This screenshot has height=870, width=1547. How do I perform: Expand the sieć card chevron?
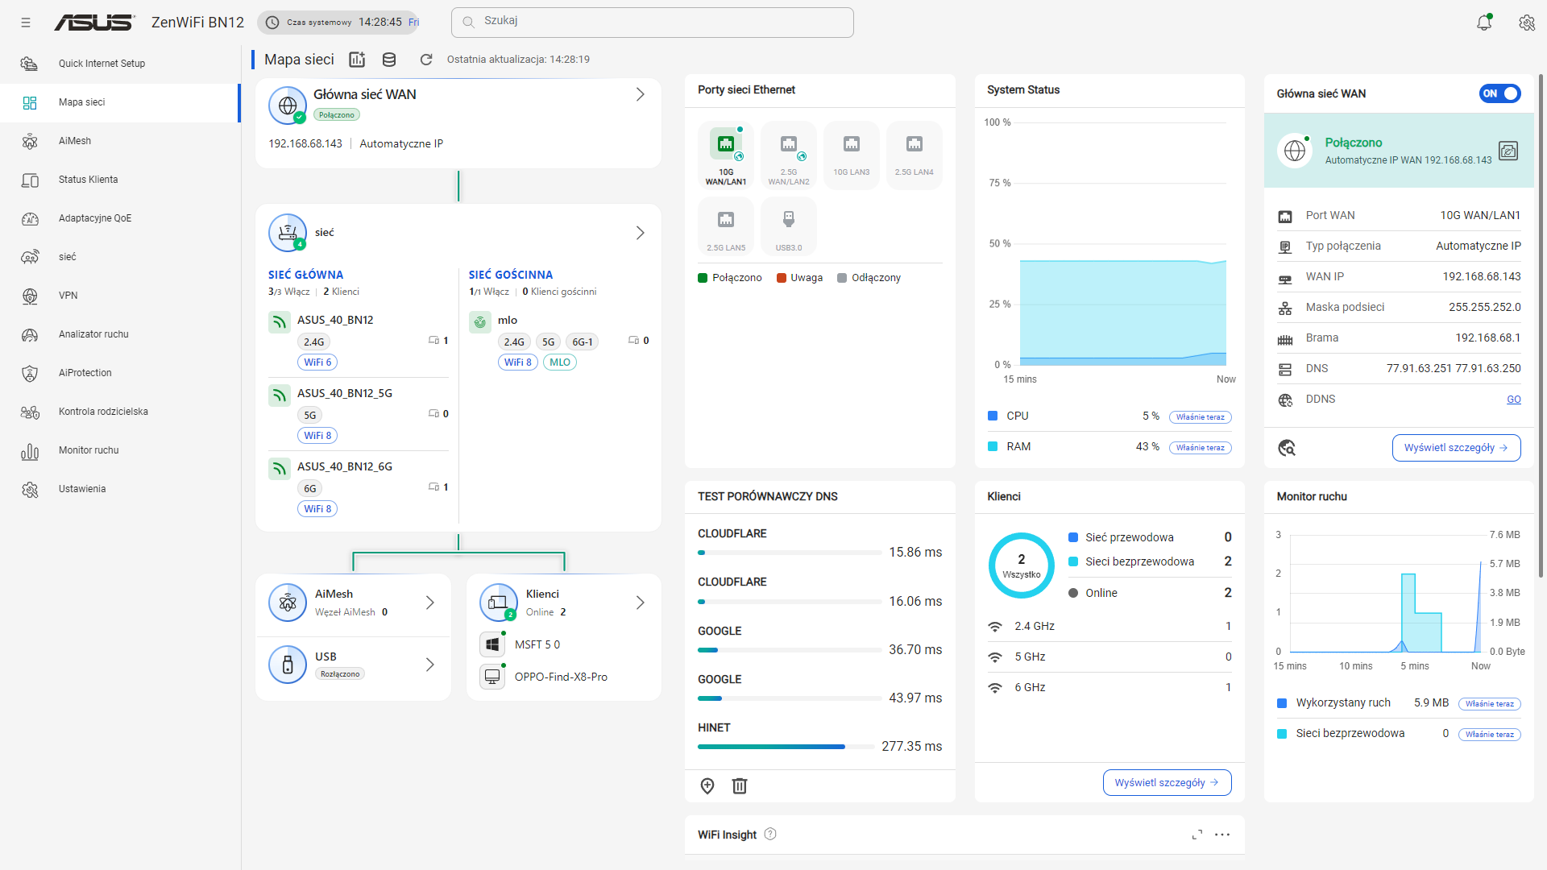(x=641, y=233)
